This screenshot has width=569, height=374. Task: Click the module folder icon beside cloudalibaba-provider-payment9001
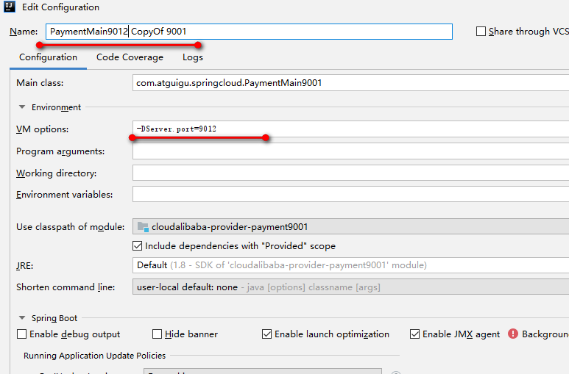point(143,227)
